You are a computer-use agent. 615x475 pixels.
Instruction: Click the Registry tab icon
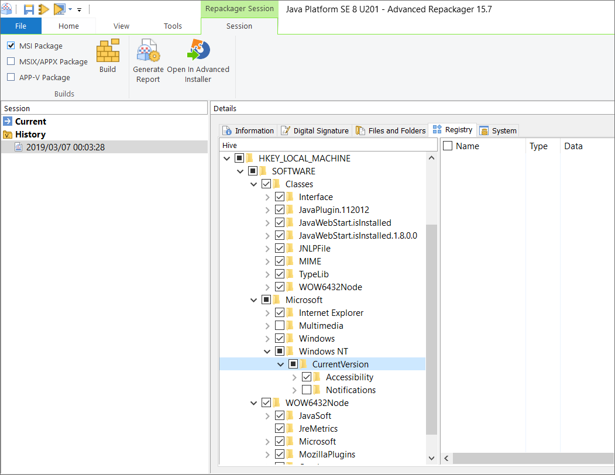437,129
